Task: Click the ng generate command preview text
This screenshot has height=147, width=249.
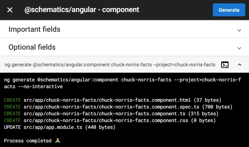Action: point(110,65)
